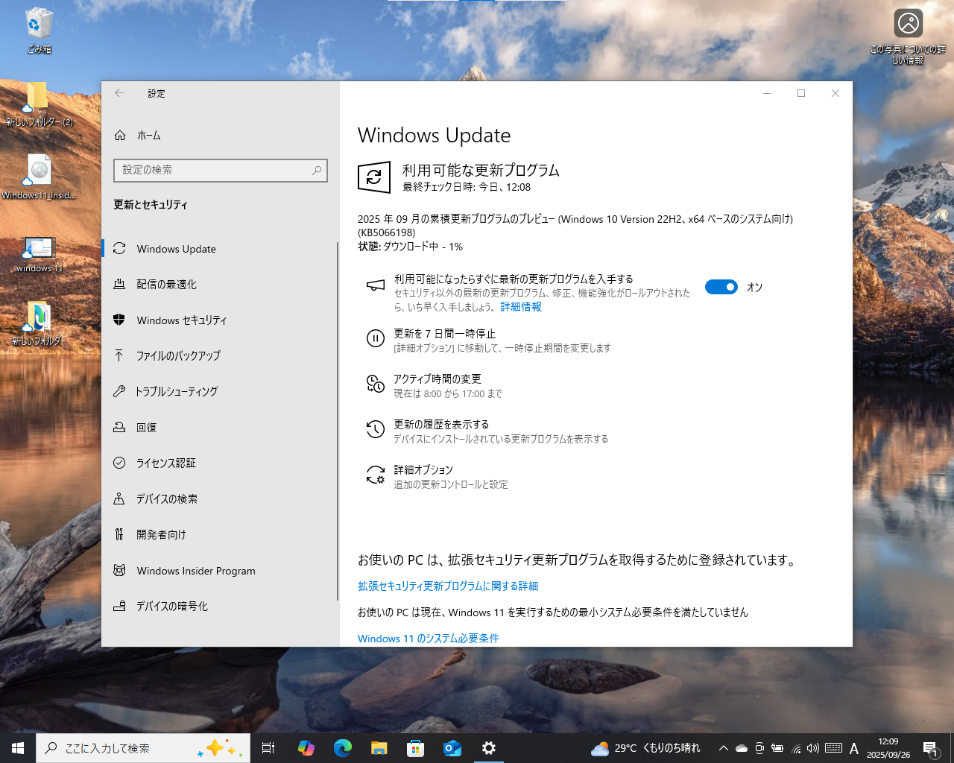Open 詳細オプション via its gear icon
Image resolution: width=954 pixels, height=763 pixels.
click(x=375, y=476)
